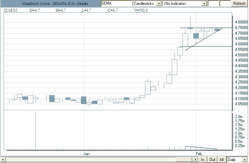The height and width of the screenshot is (163, 249).
Task: Click the H=4.7 high price readout
Action: 61,10
